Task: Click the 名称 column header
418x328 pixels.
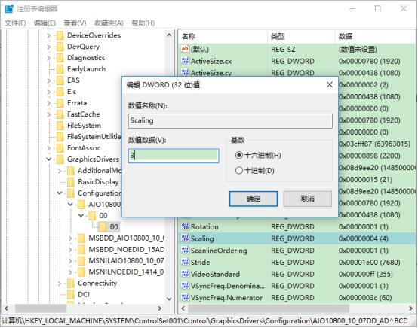Action: coord(223,36)
